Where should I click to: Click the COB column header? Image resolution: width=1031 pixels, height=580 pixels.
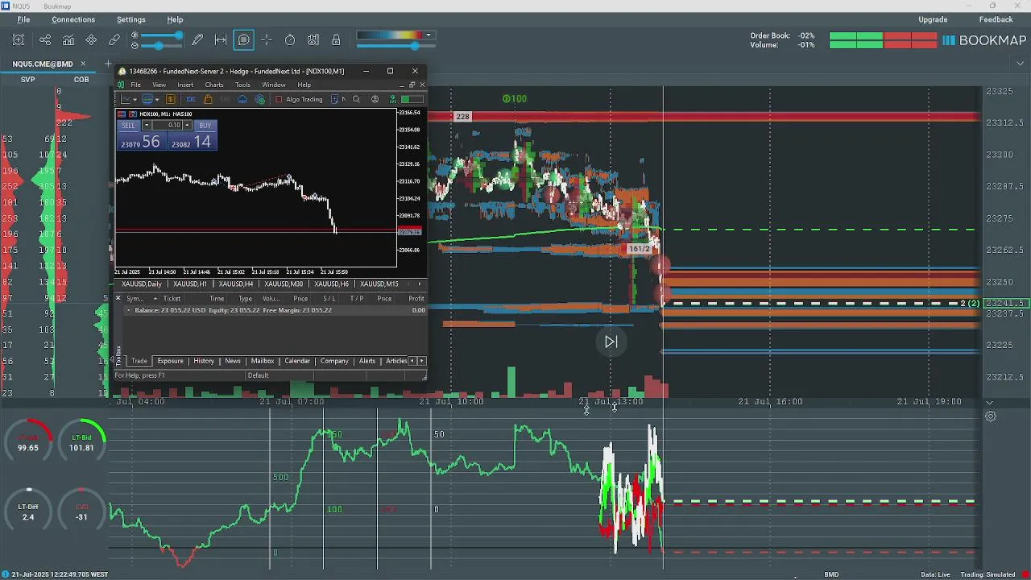point(81,79)
